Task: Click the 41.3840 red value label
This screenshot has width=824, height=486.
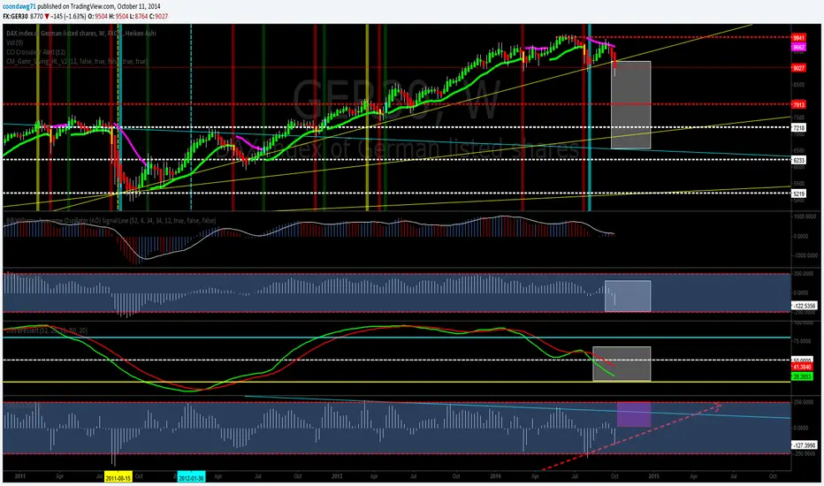Action: coord(803,367)
